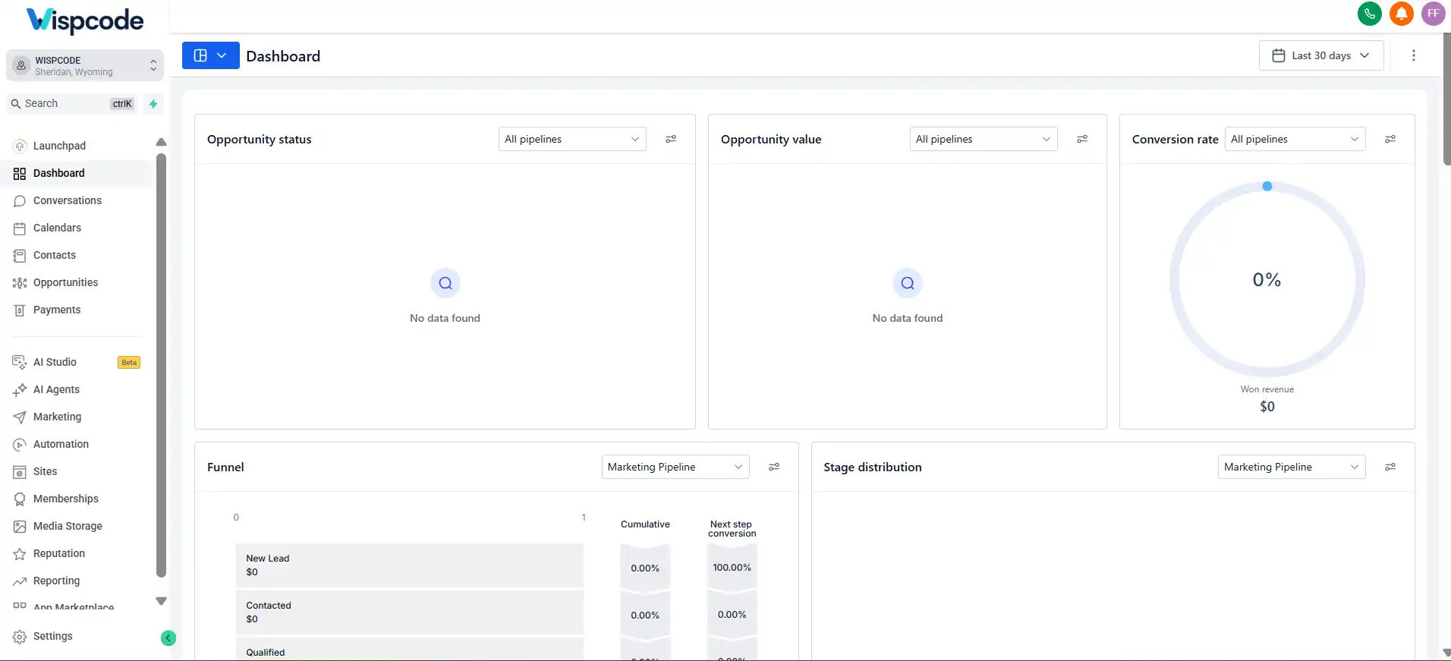
Task: Click the Beta badge beside AI Studio
Action: pos(129,362)
